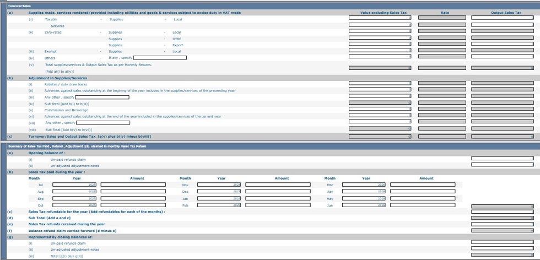Select value field for Zero-rated Supplies Export

pos(380,44)
